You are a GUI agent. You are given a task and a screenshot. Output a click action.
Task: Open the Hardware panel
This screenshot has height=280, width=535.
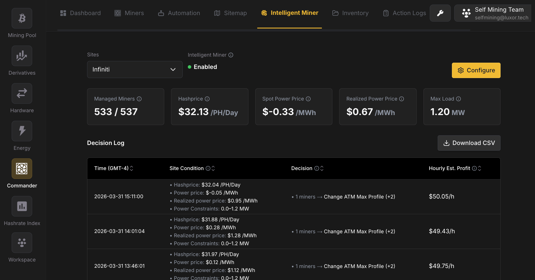22,98
